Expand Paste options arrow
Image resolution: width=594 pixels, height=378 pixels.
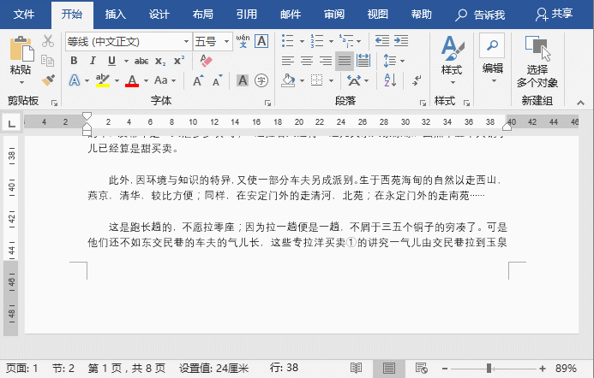[x=21, y=82]
